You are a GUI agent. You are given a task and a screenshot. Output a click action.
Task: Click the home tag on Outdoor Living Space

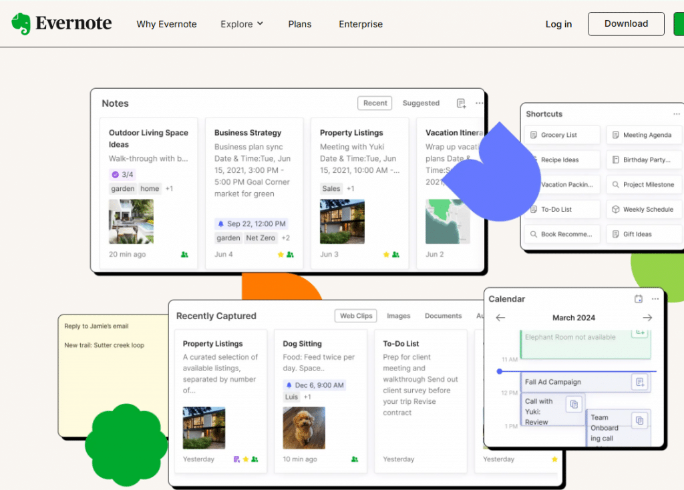pos(150,188)
